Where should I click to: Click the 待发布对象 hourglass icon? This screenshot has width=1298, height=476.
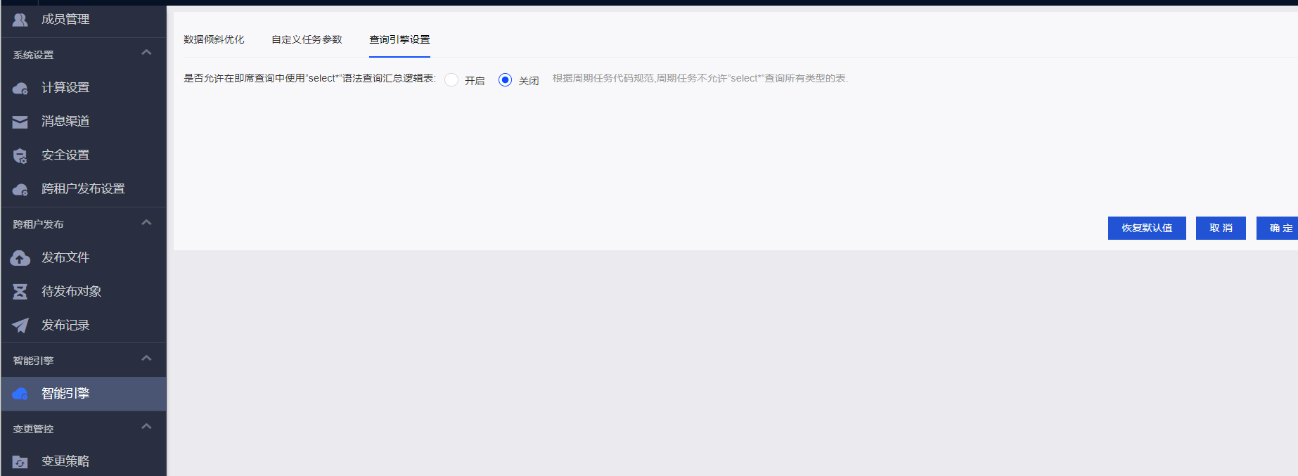coord(20,292)
